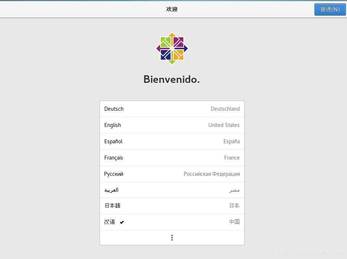Image resolution: width=347 pixels, height=259 pixels.
Task: Click the España region label
Action: [231, 141]
